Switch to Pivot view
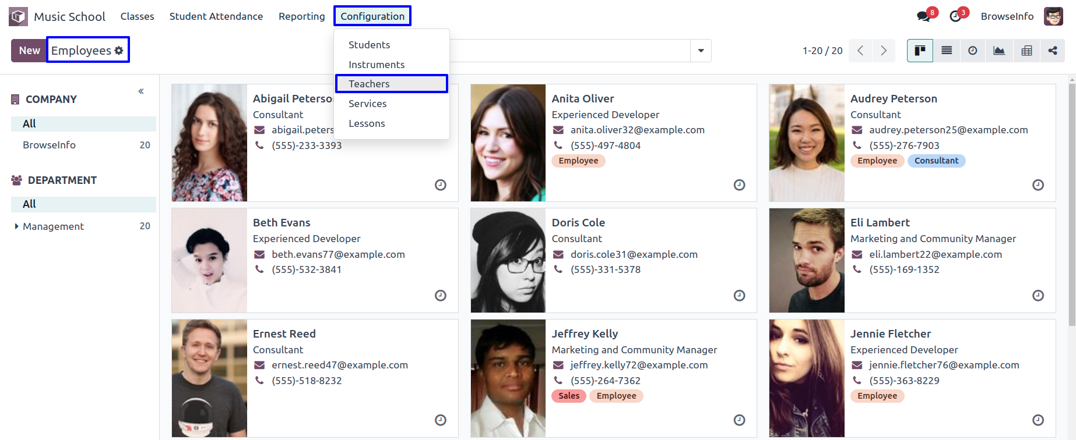The width and height of the screenshot is (1076, 440). coord(1026,51)
